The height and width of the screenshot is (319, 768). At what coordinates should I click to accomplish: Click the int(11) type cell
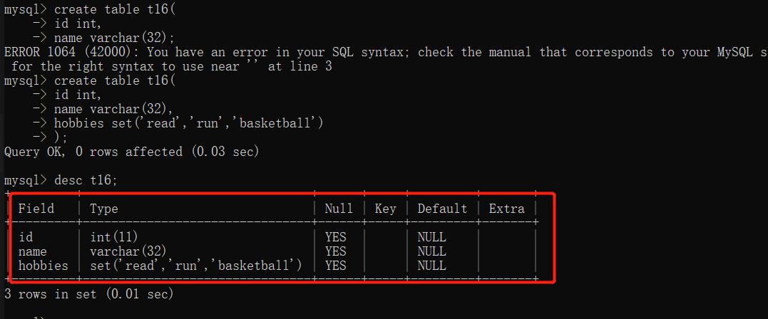click(x=114, y=237)
